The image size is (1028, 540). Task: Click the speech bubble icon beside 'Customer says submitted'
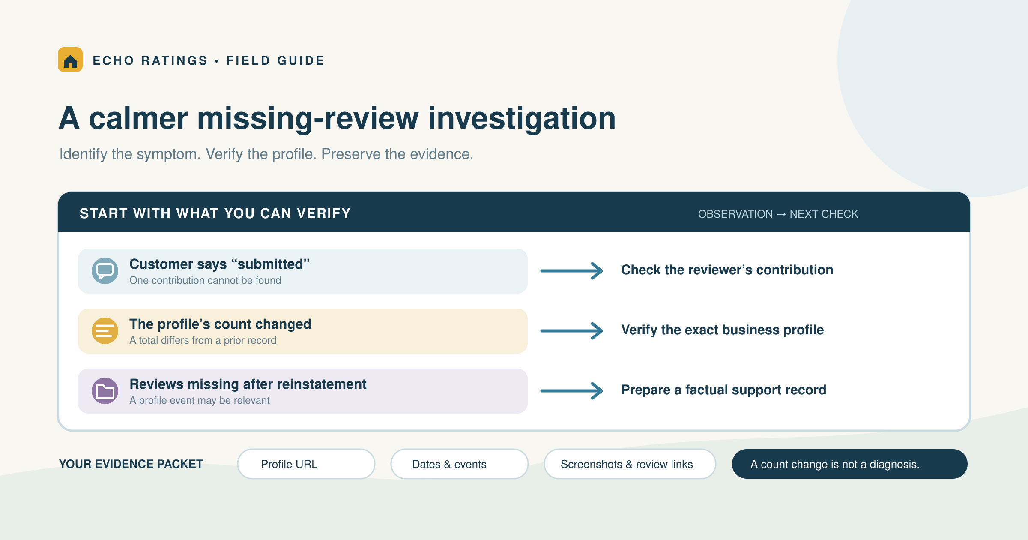(105, 271)
